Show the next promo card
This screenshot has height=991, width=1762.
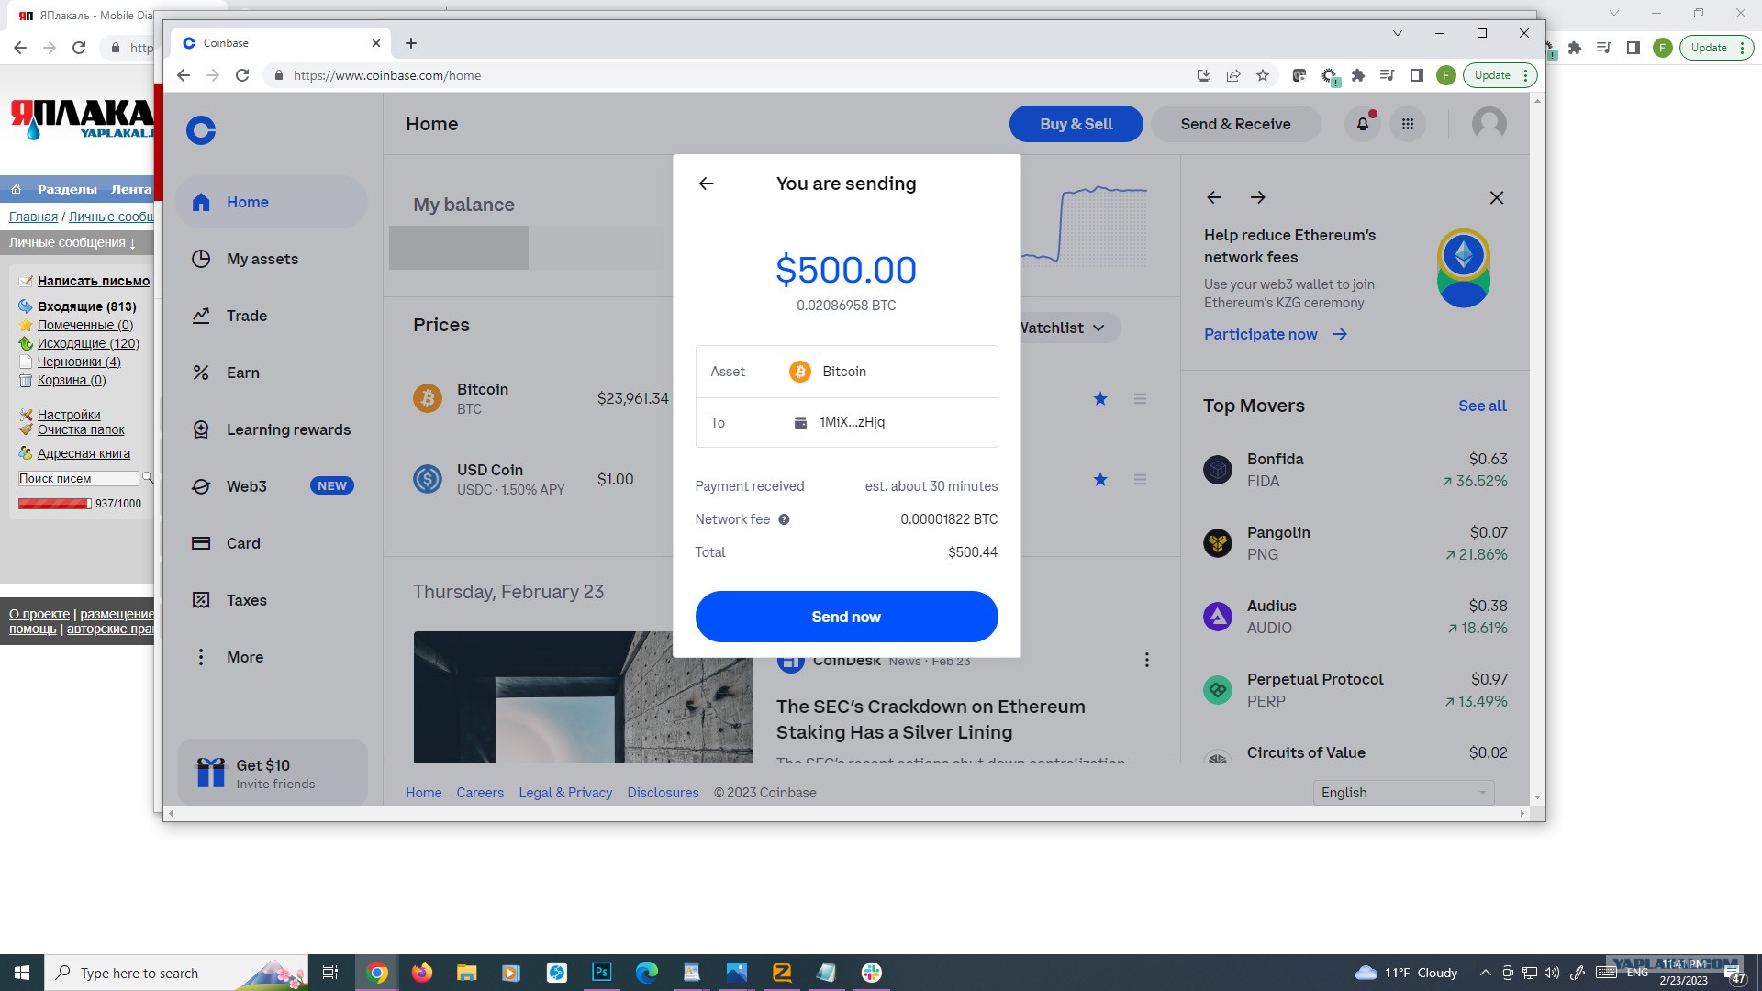tap(1258, 197)
